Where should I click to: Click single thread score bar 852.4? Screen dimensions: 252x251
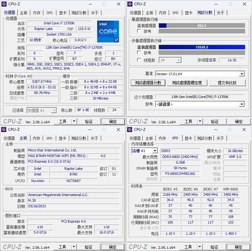(202, 26)
